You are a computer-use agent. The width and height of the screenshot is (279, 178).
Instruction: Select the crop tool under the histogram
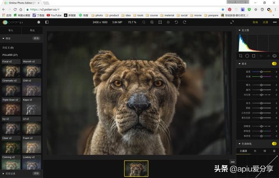click(241, 56)
